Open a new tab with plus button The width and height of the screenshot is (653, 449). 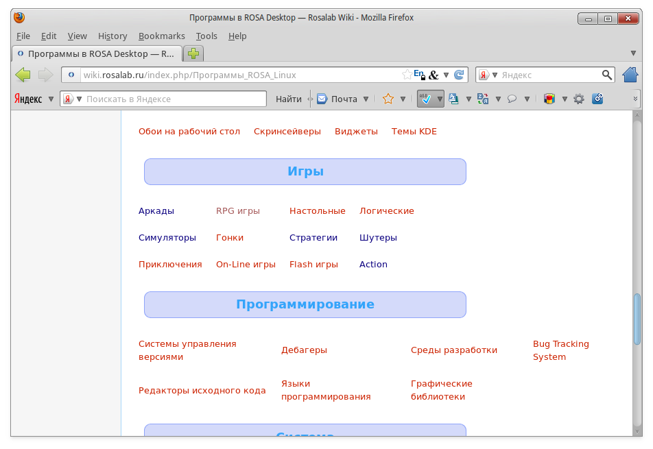tap(194, 53)
